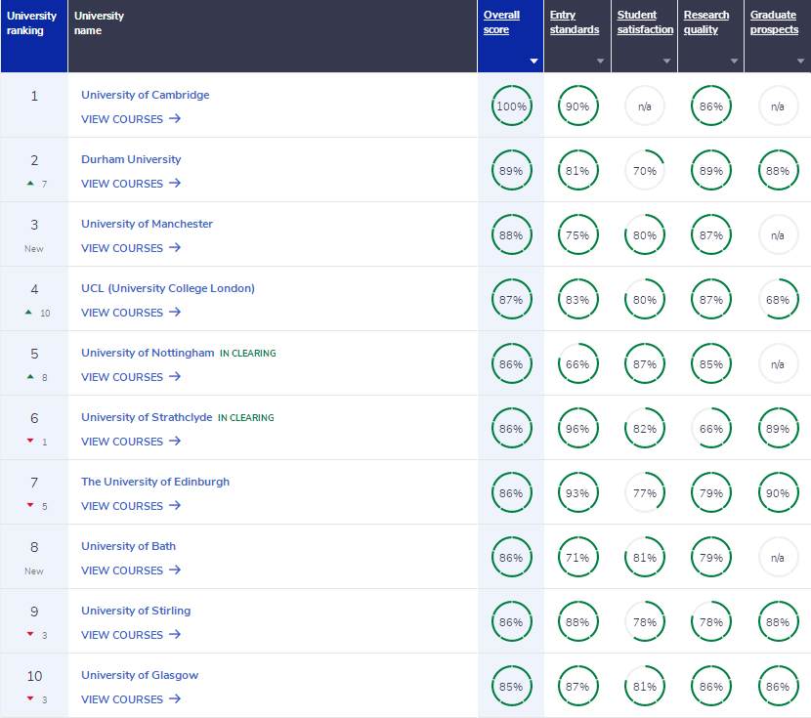This screenshot has width=811, height=718.
Task: Click Bath n/a graduate prospects circle
Action: click(x=778, y=557)
